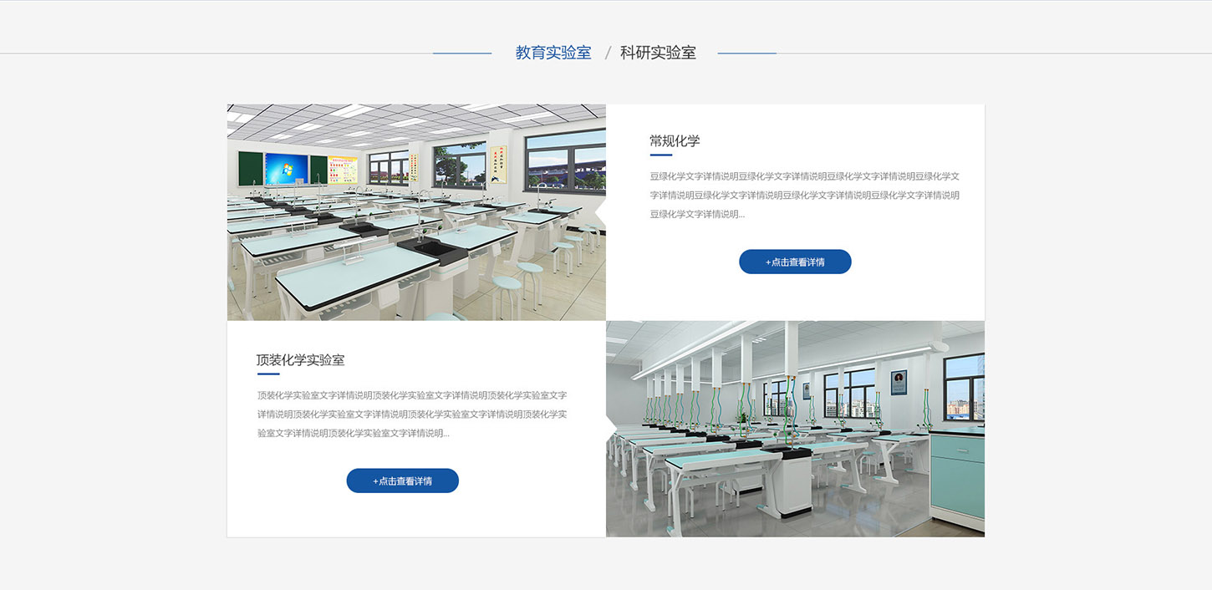
Task: Click 点击查看详情 button under 顶装化学实验室
Action: (x=402, y=481)
